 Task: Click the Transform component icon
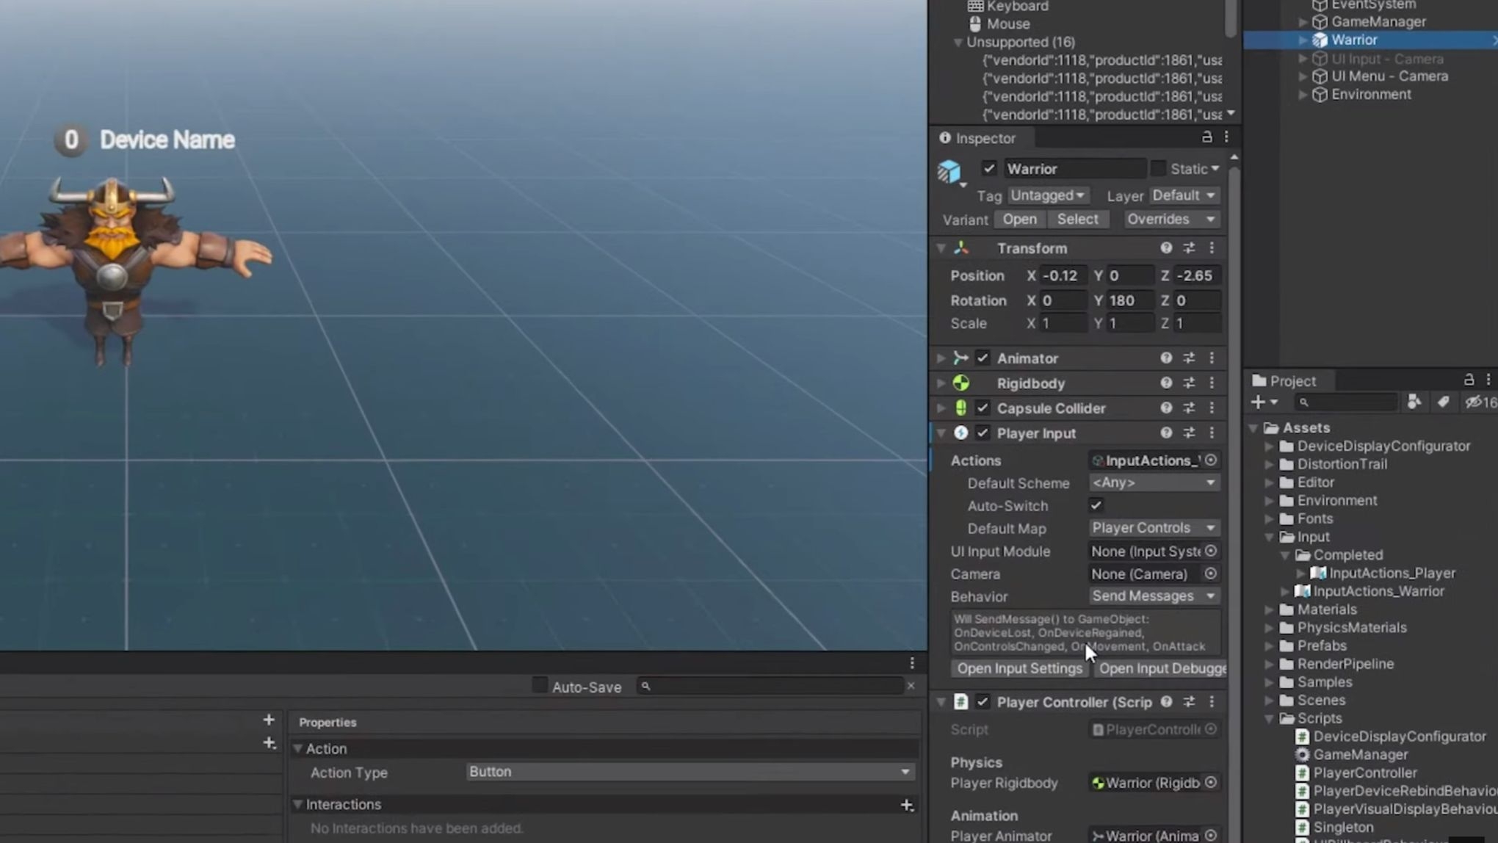[962, 247]
